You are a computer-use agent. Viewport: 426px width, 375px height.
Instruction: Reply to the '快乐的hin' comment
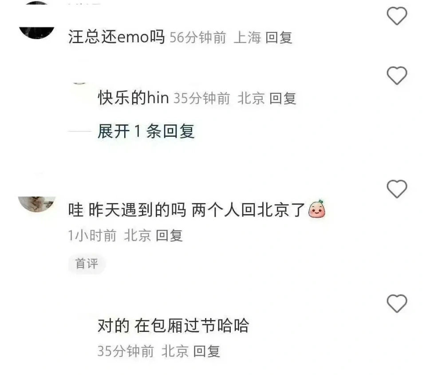[283, 98]
